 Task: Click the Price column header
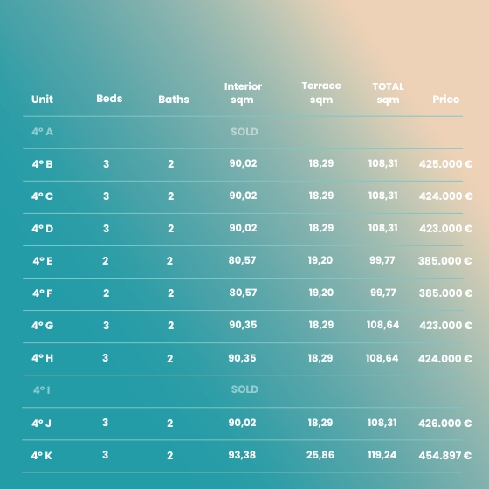(445, 100)
